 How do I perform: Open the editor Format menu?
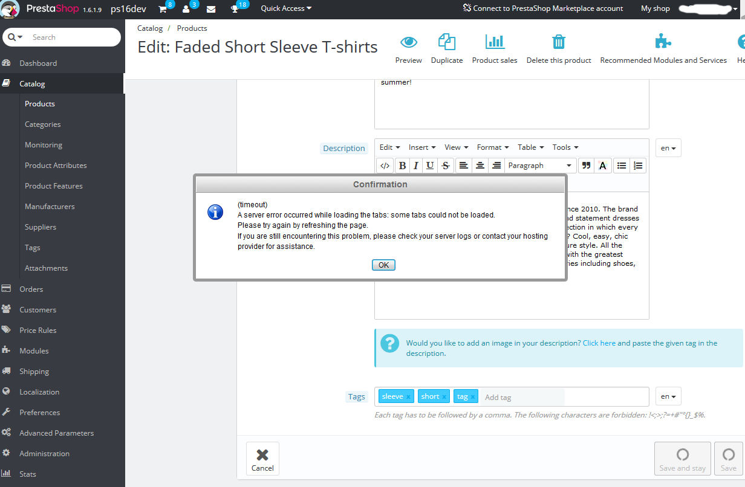tap(493, 147)
